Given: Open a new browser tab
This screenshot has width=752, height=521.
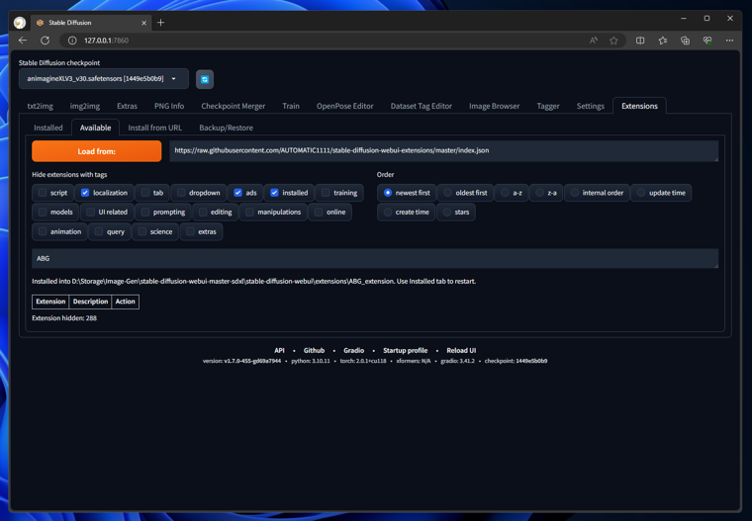Looking at the screenshot, I should pos(160,23).
